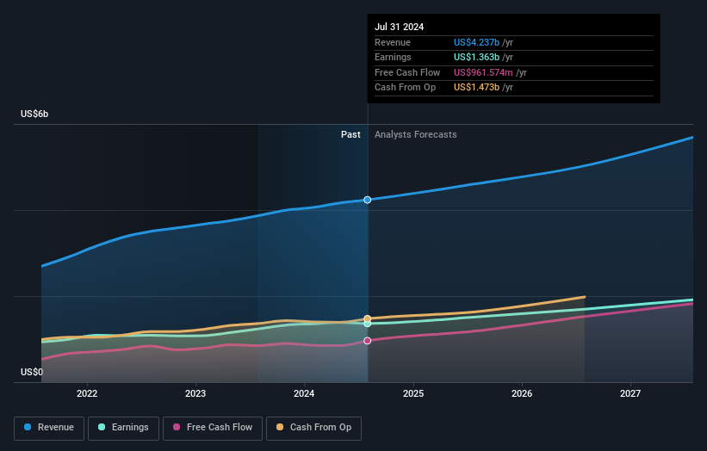Toggle the Cash From Op legend button
707x451 pixels.
click(x=313, y=428)
